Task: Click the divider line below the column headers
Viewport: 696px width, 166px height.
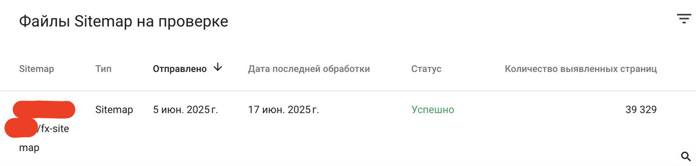Action: (x=348, y=91)
